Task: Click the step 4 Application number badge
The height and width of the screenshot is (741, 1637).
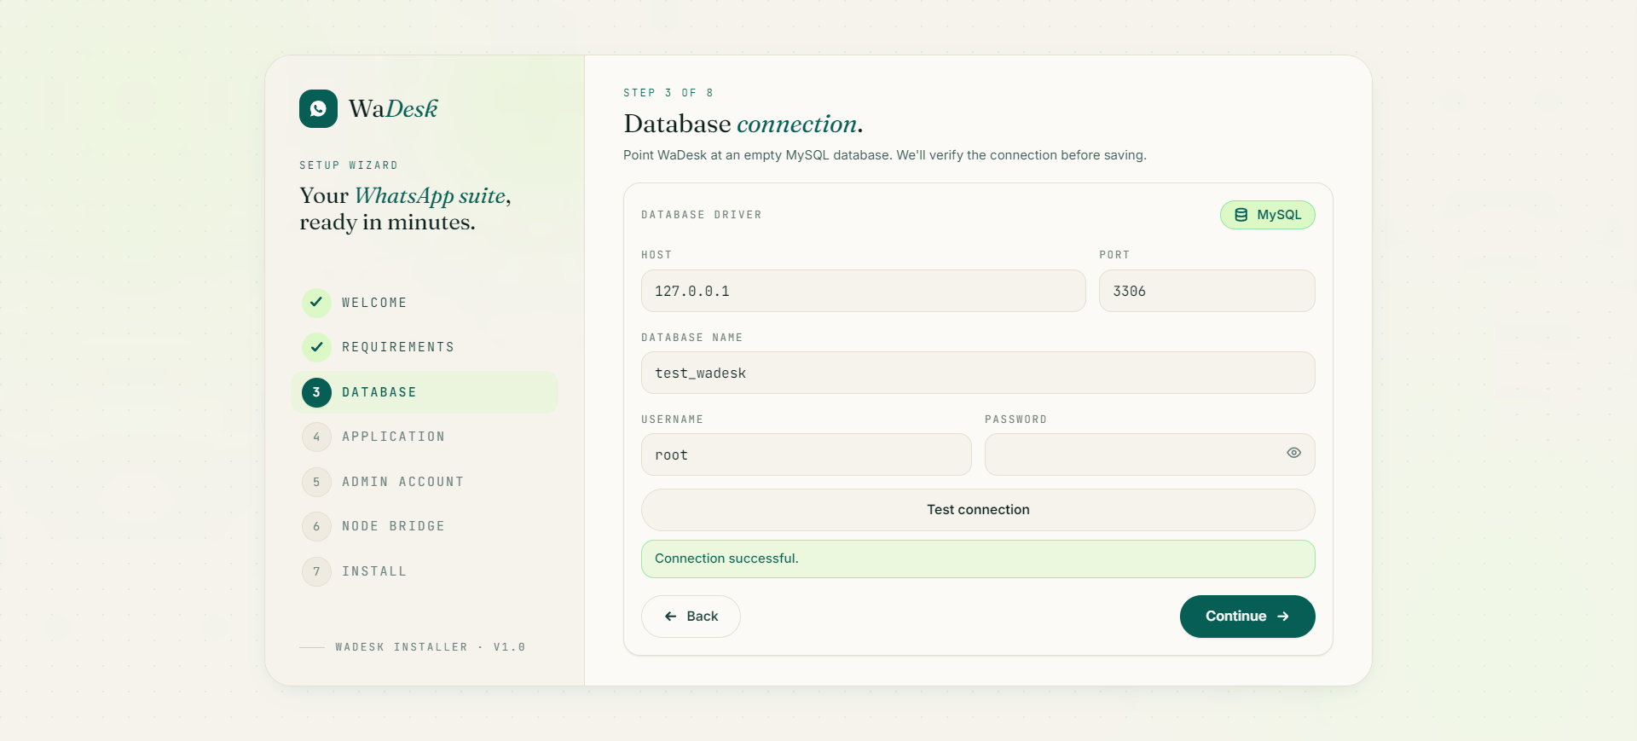Action: (x=316, y=437)
